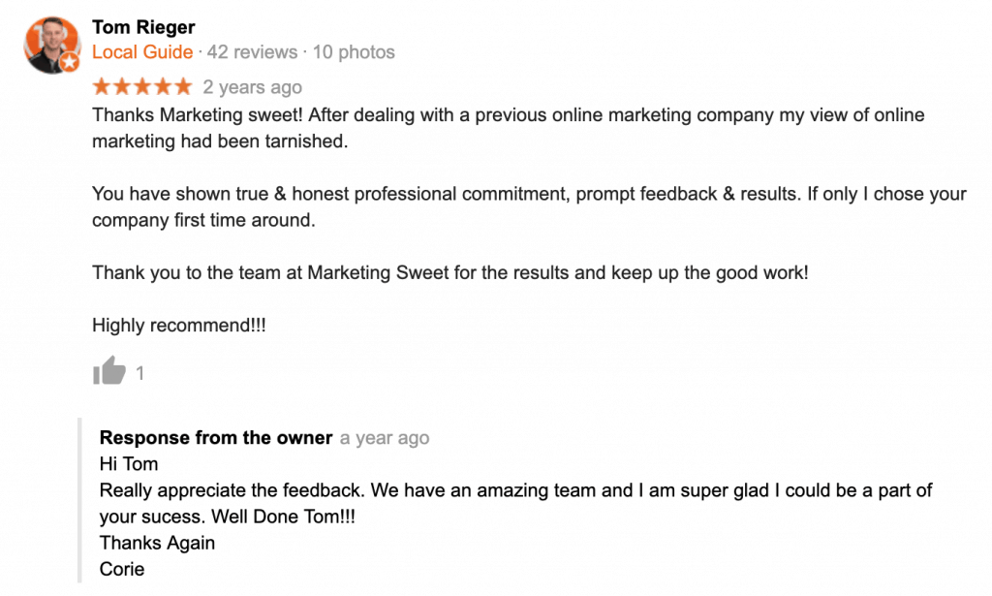View the reviewer's 10 photos
The width and height of the screenshot is (992, 596).
[x=354, y=52]
